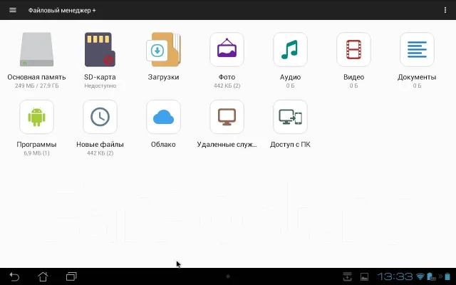Image resolution: width=456 pixels, height=285 pixels.
Task: Tap the Android home button
Action: [x=43, y=276]
